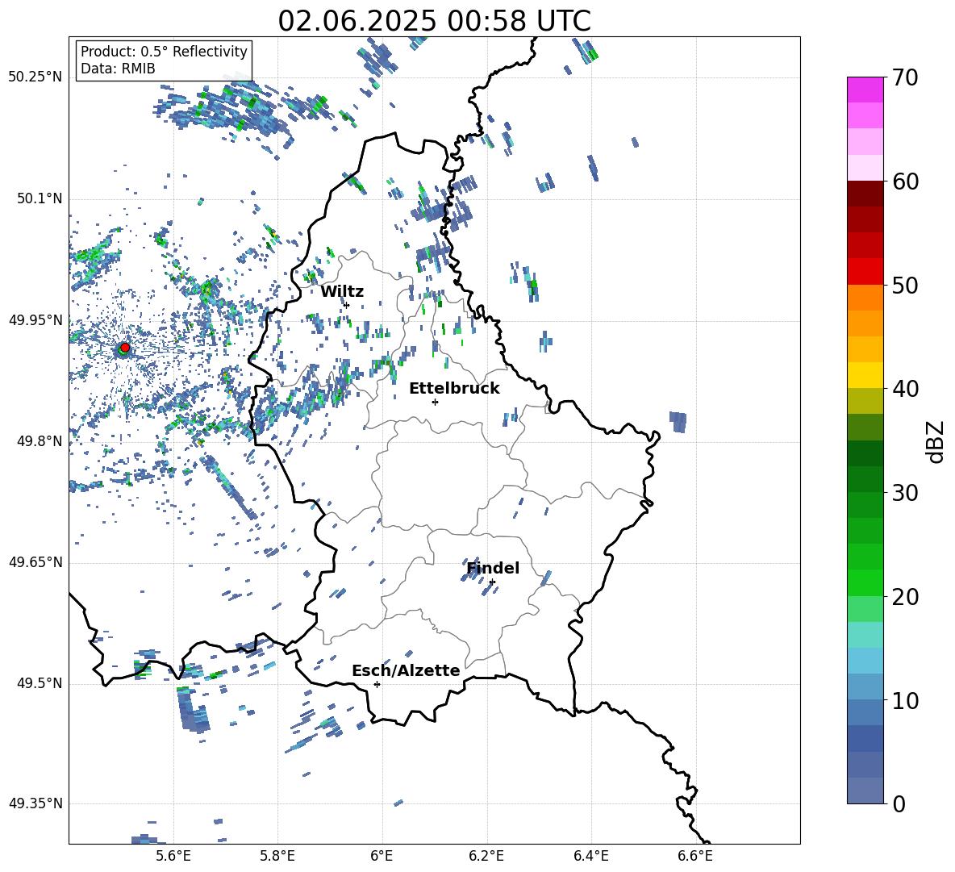The width and height of the screenshot is (955, 872).
Task: Click the 49.5°N latitude label
Action: [x=40, y=683]
